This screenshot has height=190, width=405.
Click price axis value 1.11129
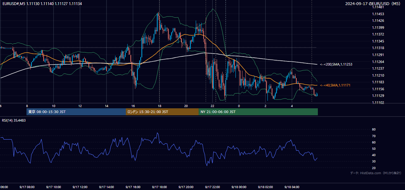(378, 96)
